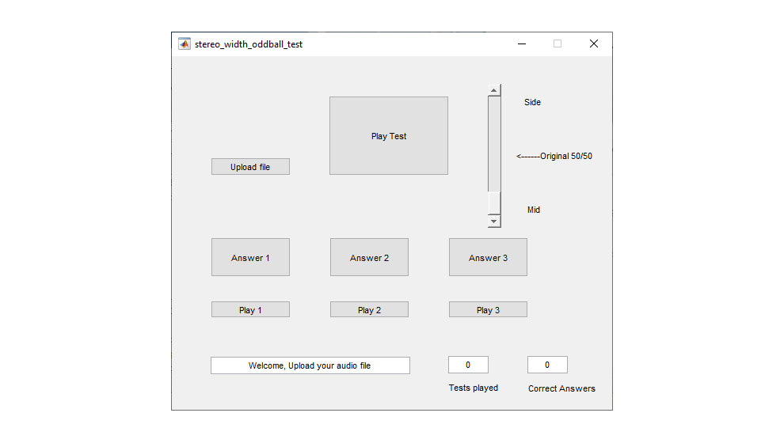Click the window title stereo_width_oddball_test

tap(249, 44)
